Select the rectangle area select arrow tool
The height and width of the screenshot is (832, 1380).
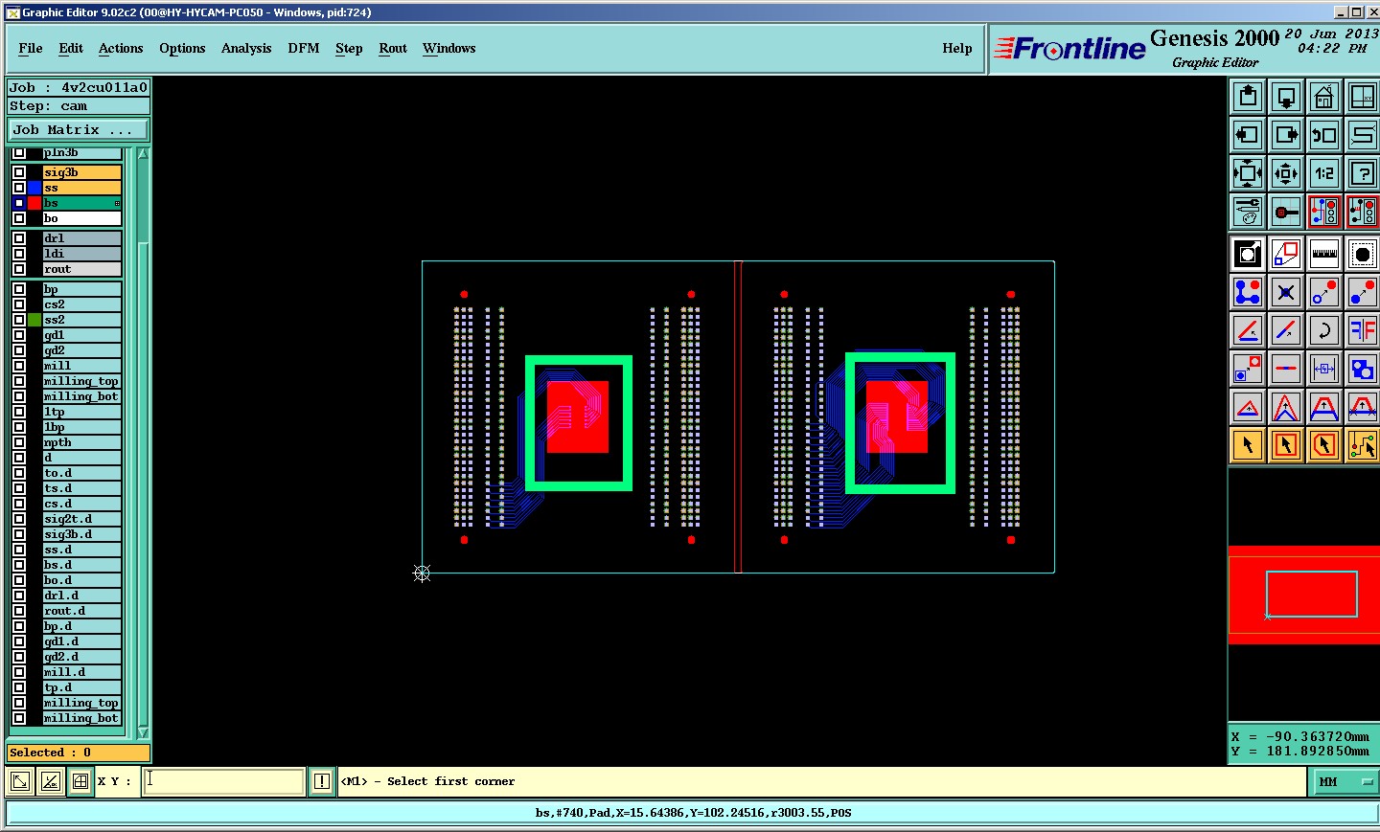tap(1286, 445)
